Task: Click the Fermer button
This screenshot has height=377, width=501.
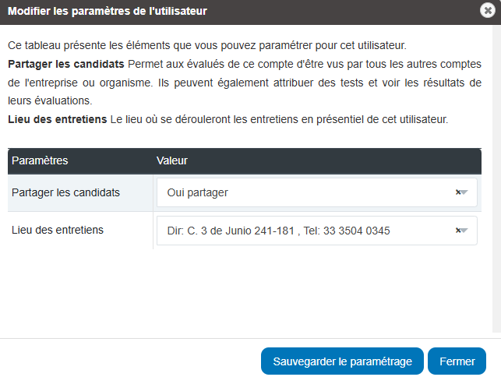Action: [457, 361]
